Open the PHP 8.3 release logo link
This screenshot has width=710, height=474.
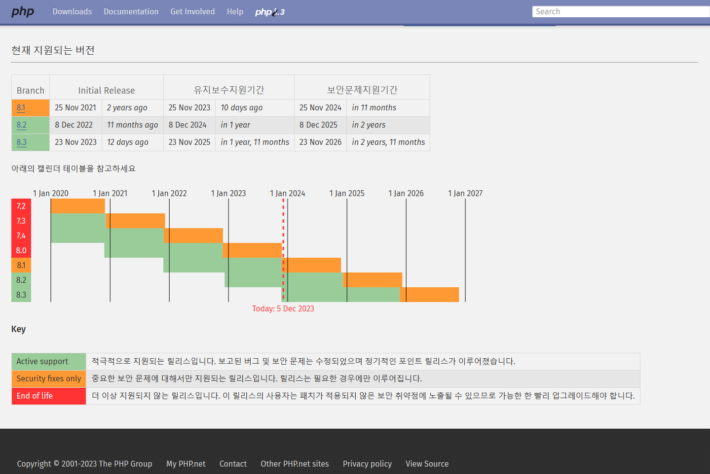pos(269,12)
